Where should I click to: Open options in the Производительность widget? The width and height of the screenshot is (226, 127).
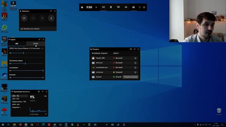[39, 92]
